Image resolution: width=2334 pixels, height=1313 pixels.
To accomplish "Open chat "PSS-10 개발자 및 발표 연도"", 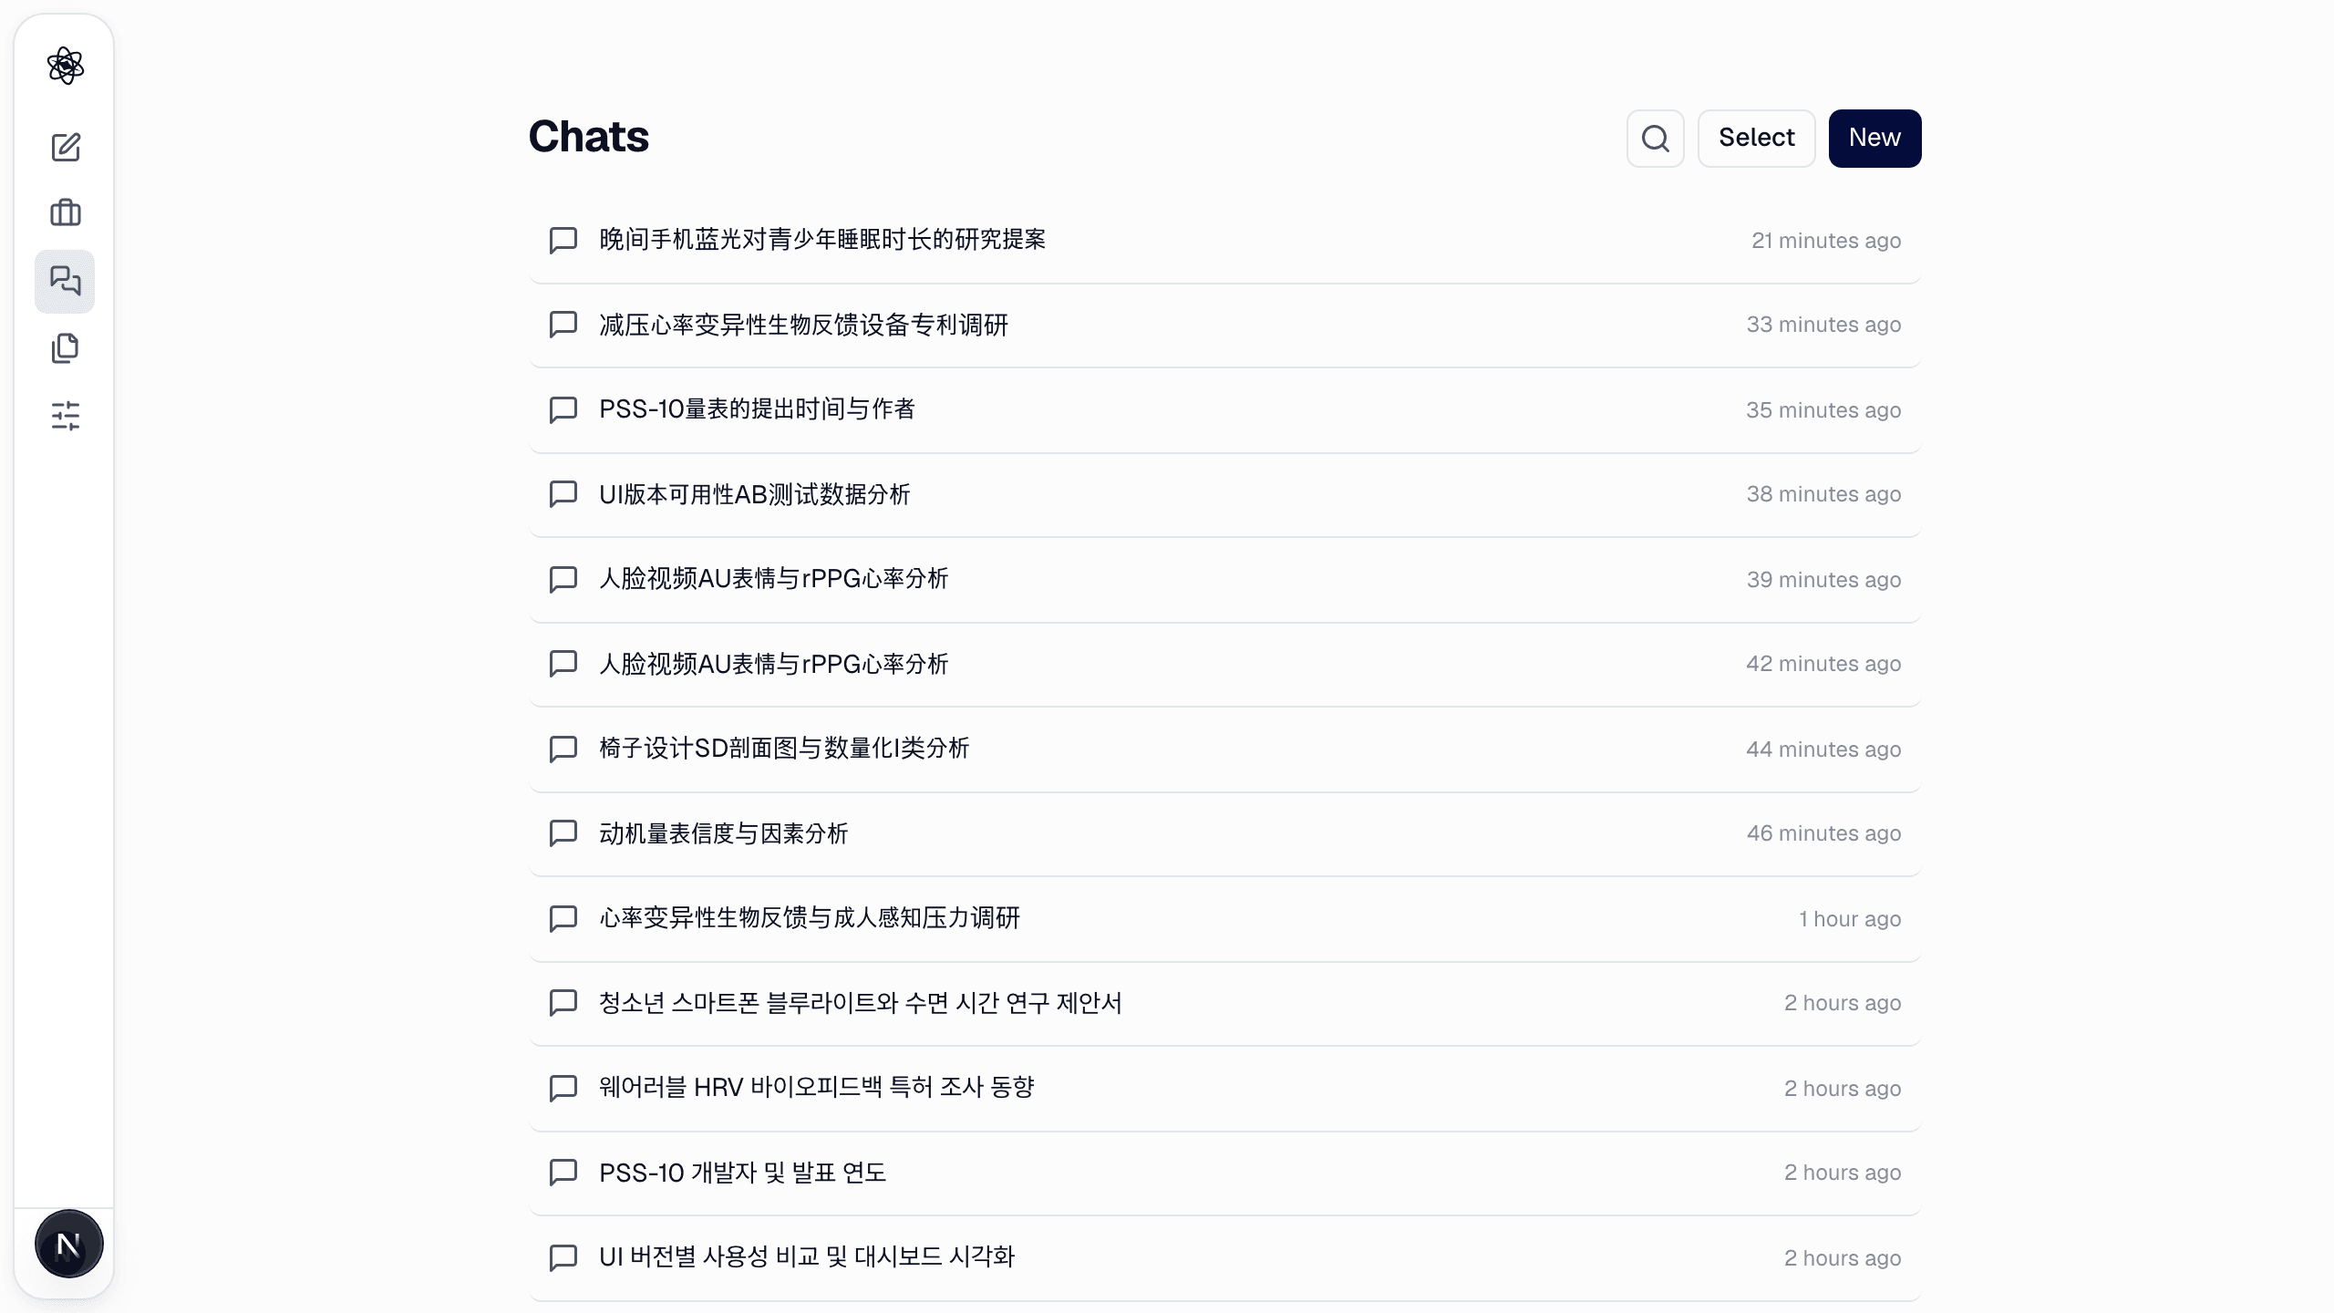I will [1224, 1173].
